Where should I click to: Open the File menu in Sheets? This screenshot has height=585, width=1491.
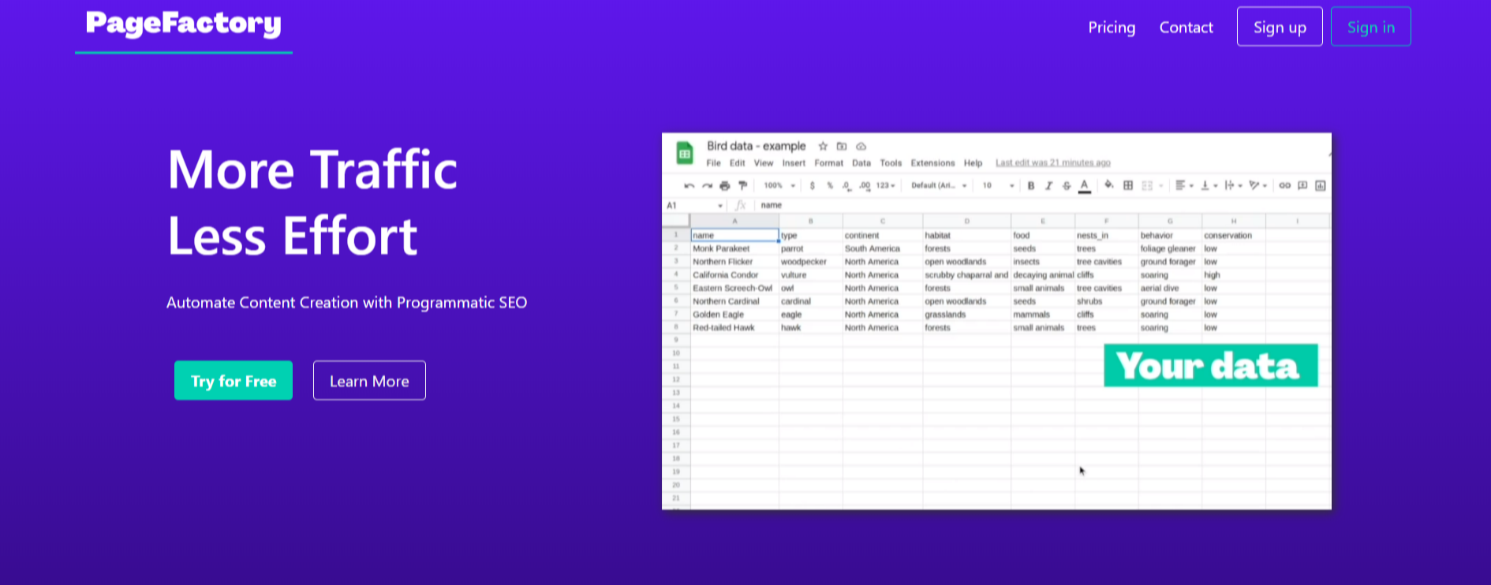(x=713, y=163)
